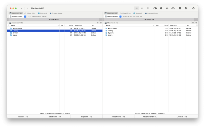
Task: Sort right panel by Name column
Action: pos(129,25)
